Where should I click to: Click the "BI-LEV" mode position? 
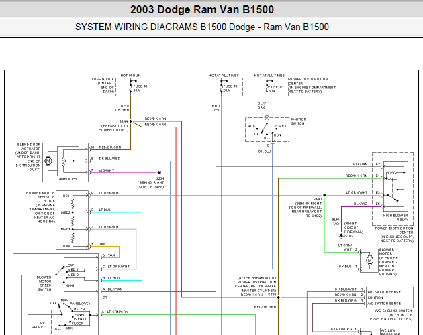pyautogui.click(x=79, y=309)
